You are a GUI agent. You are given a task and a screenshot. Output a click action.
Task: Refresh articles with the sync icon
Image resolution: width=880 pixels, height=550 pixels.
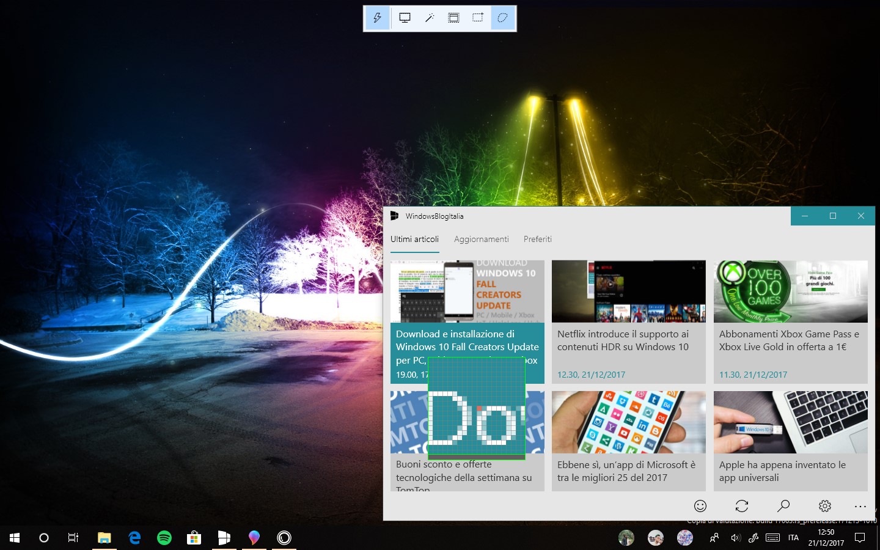pyautogui.click(x=742, y=506)
